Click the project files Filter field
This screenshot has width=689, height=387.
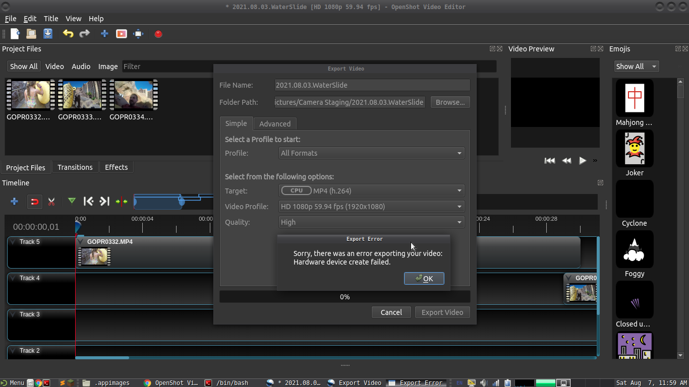(309, 67)
